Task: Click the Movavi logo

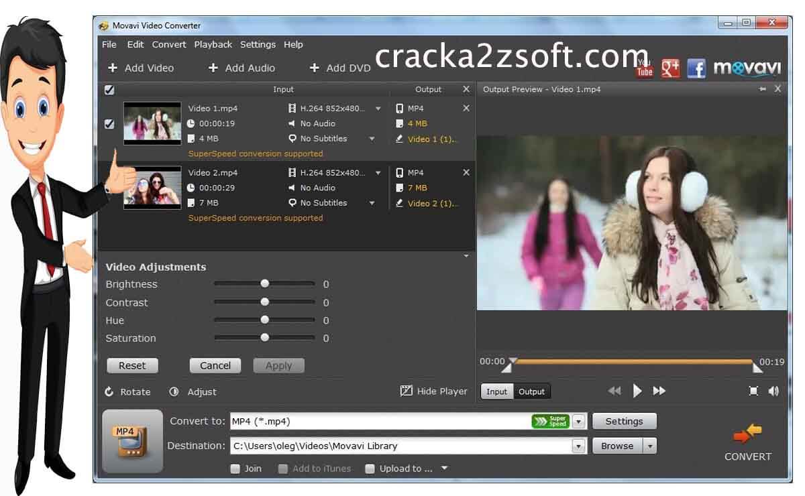Action: [x=747, y=68]
